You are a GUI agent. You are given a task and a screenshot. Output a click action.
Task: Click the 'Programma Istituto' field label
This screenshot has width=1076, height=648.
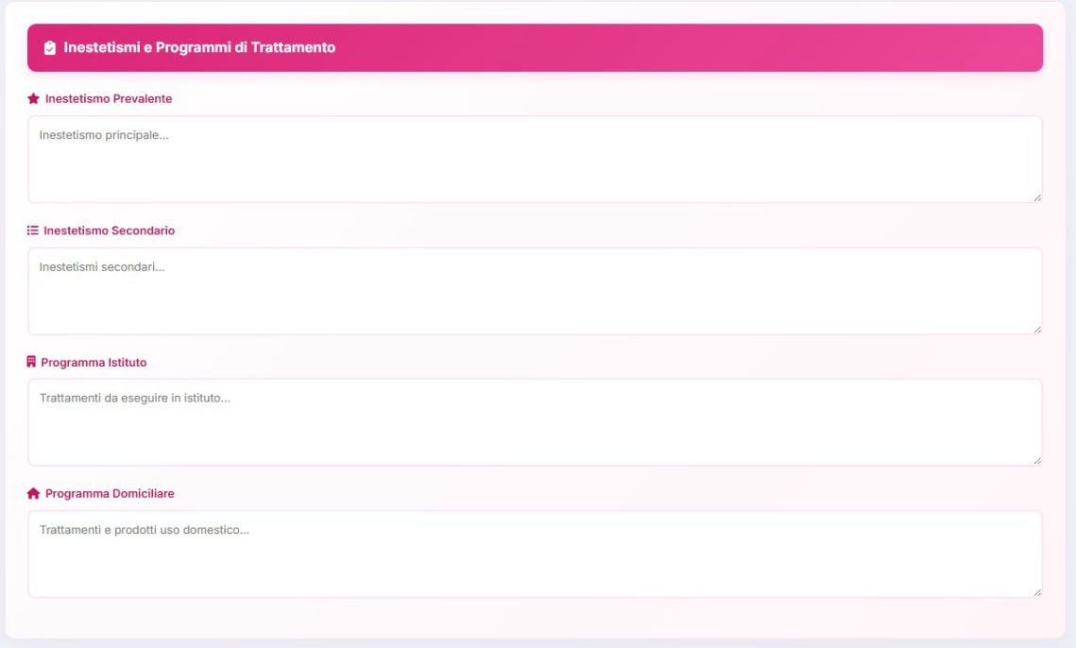coord(94,363)
